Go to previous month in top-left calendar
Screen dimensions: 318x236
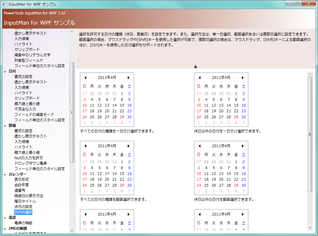(85, 78)
